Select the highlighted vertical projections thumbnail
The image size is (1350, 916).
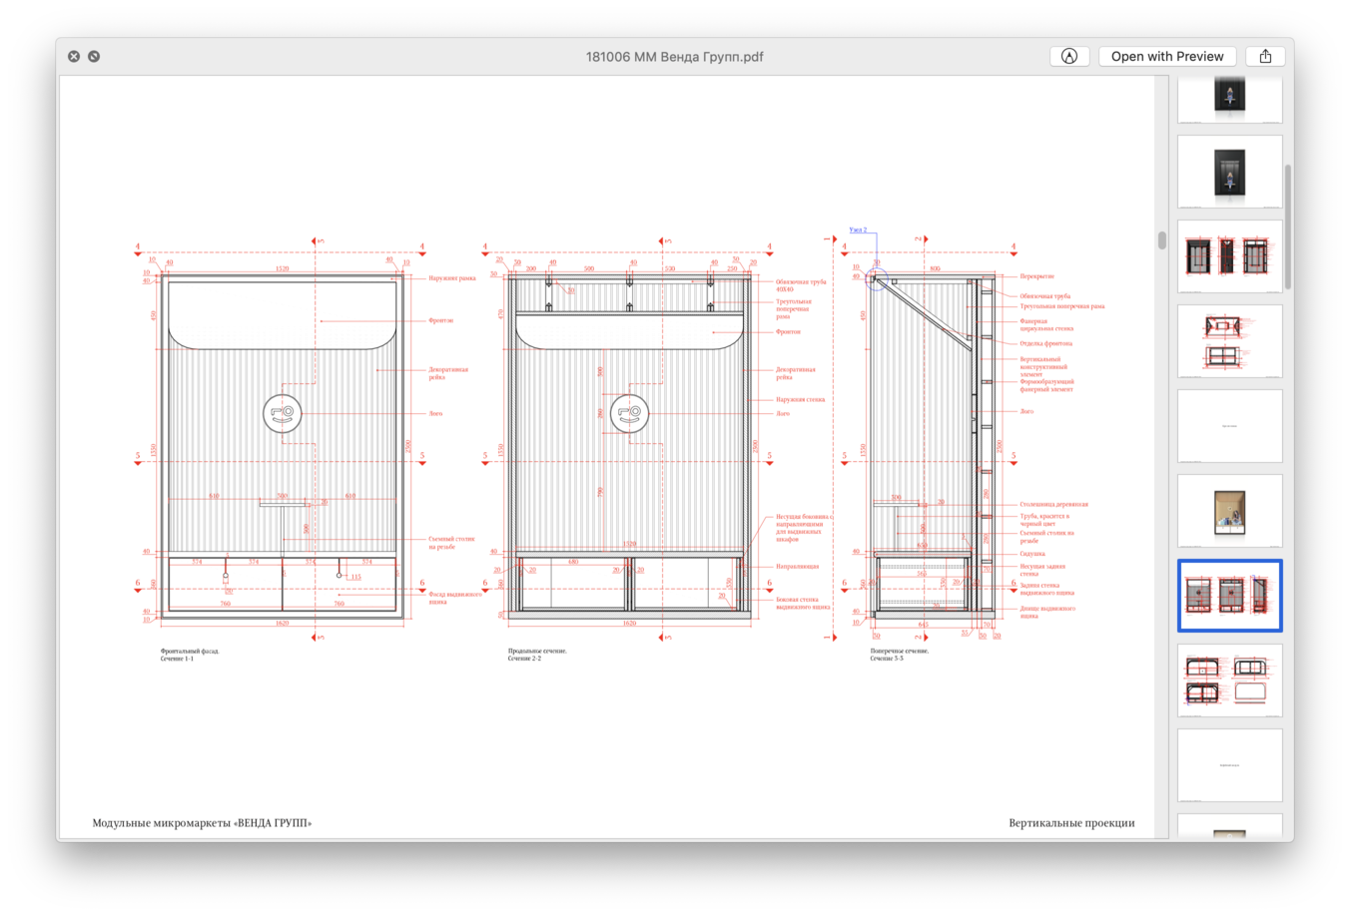coord(1229,595)
